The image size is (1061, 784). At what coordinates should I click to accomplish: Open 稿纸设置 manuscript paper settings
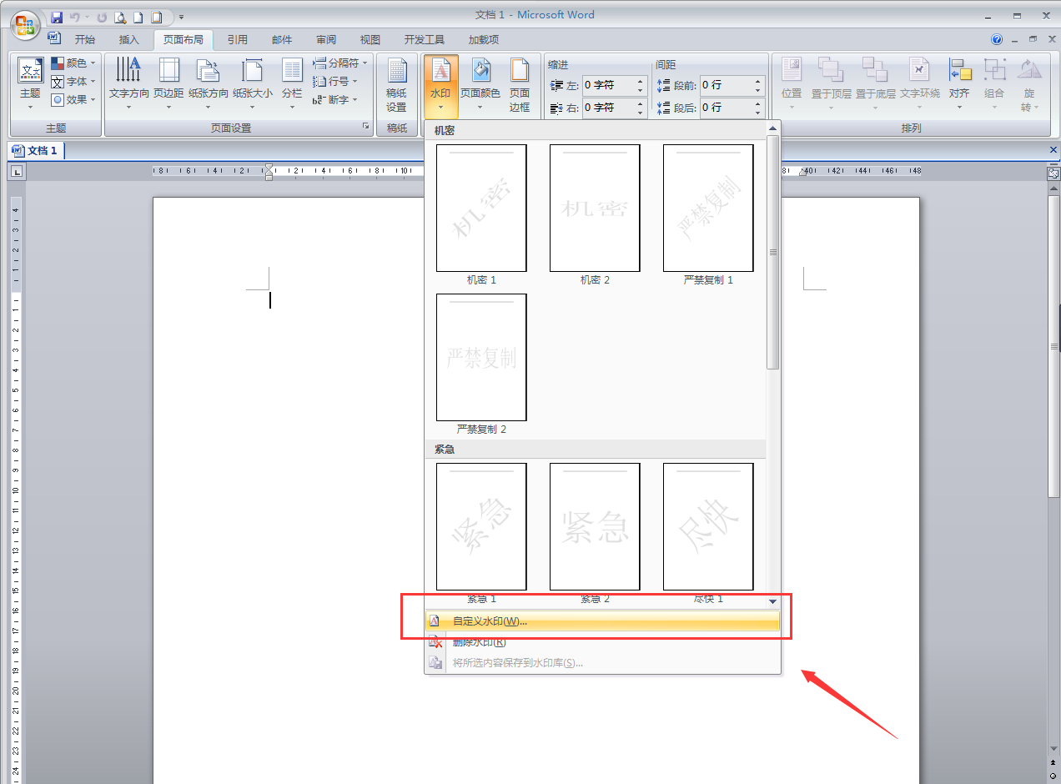pyautogui.click(x=396, y=84)
